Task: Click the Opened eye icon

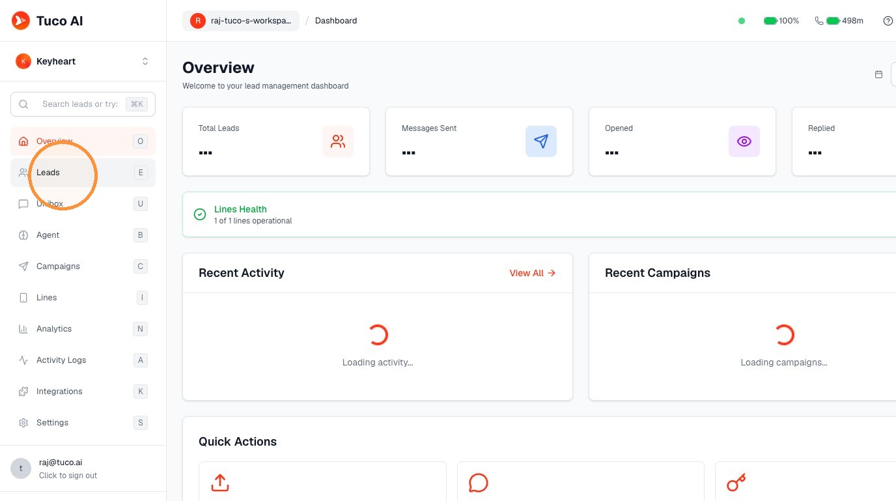Action: point(744,141)
